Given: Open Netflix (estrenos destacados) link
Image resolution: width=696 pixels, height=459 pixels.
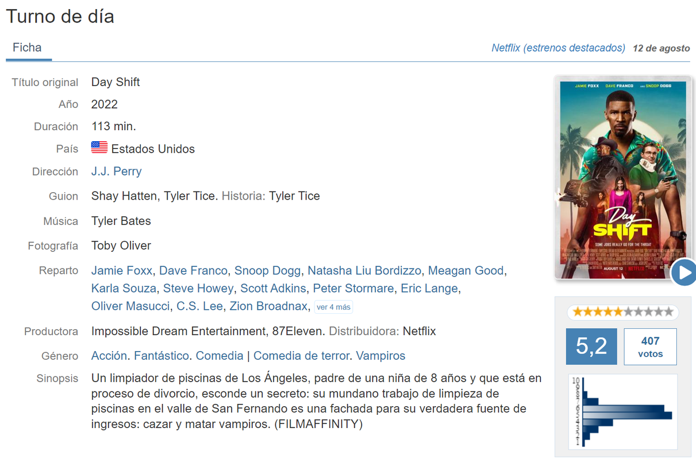Looking at the screenshot, I should 558,48.
